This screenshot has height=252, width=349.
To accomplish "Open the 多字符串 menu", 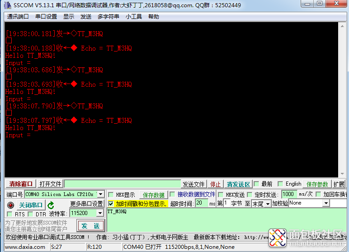I will click(x=108, y=17).
